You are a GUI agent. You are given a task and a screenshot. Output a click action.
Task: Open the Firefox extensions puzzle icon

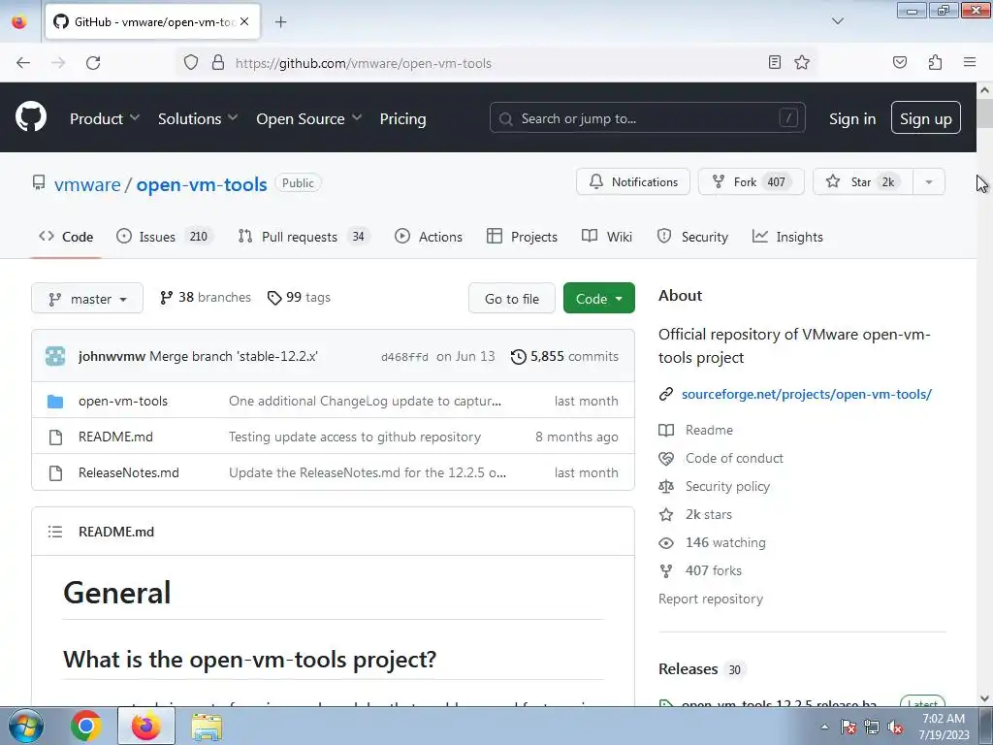[935, 62]
